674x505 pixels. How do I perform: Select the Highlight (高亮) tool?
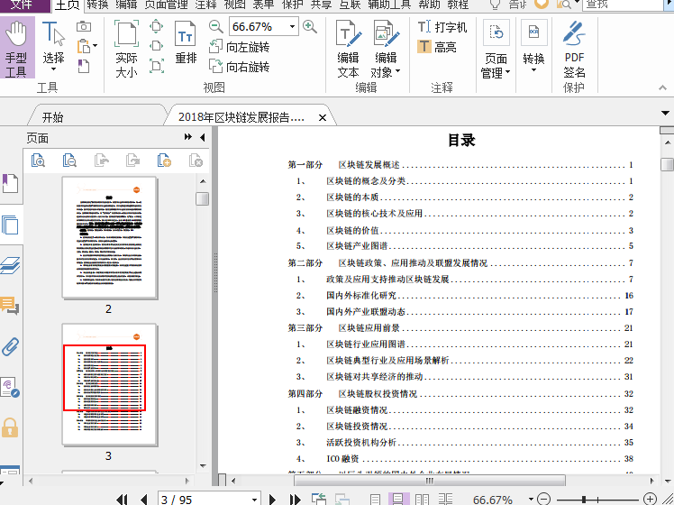click(x=437, y=47)
